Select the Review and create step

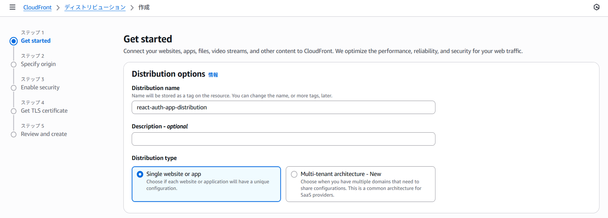(x=44, y=134)
